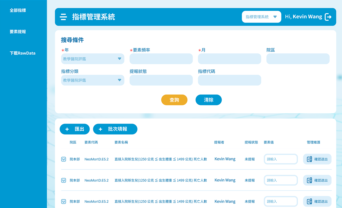Open 要素提報 in the sidebar
342x208 pixels.
18,32
